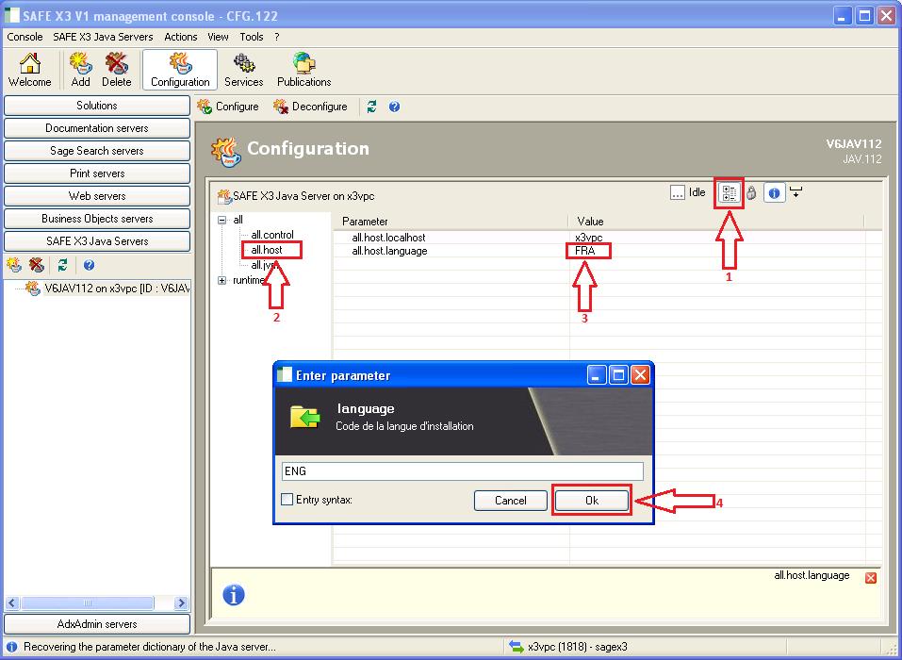The image size is (902, 660).
Task: Toggle expert parameter mode icon
Action: [x=729, y=193]
